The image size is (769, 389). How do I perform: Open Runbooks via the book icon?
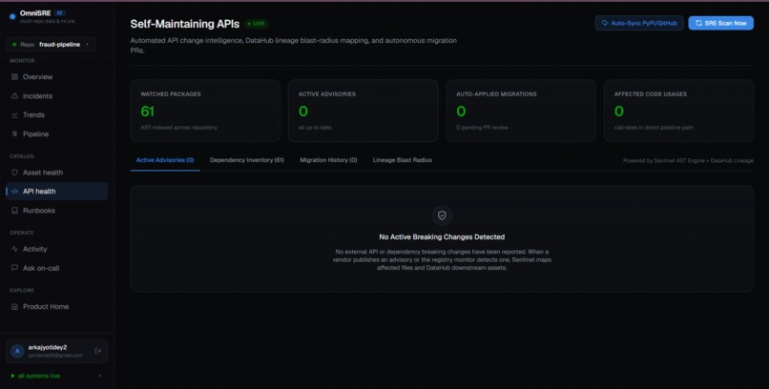(x=14, y=211)
